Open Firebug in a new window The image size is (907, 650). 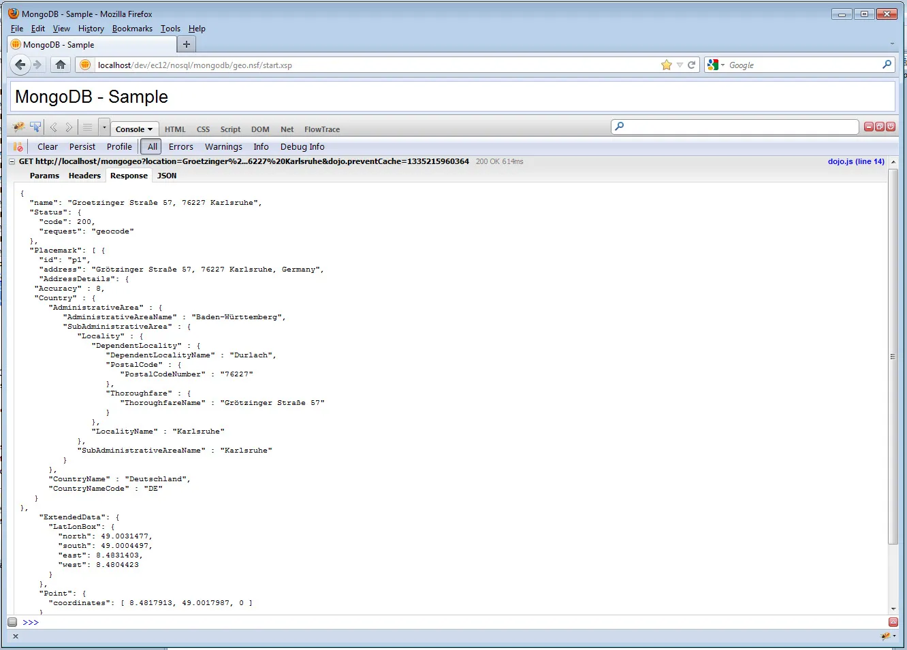pyautogui.click(x=880, y=127)
